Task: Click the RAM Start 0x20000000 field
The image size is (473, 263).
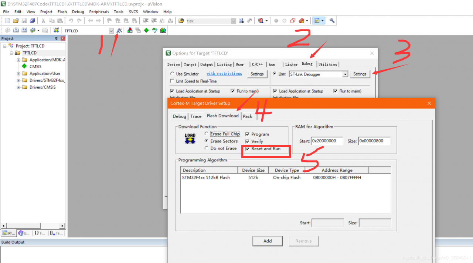Action: 327,141
